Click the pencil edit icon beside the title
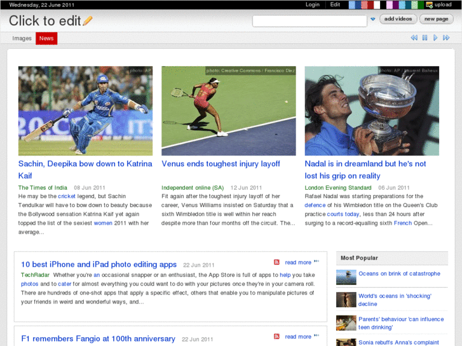 pyautogui.click(x=88, y=20)
